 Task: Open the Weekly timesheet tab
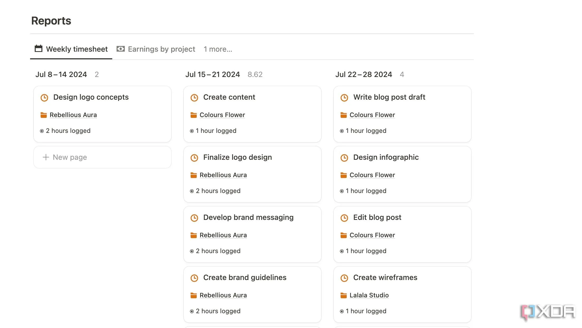tap(71, 49)
